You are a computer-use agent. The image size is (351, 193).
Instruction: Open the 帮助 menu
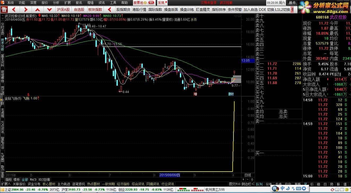[124, 3]
